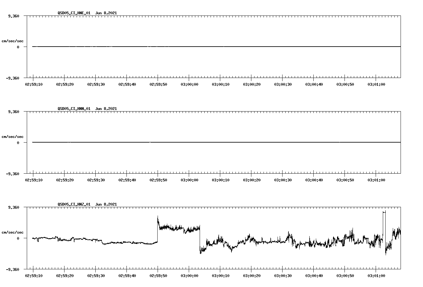Choose the 02:59:50 time label under HNZ plot
Screen dimensions: 423x287
coord(158,276)
